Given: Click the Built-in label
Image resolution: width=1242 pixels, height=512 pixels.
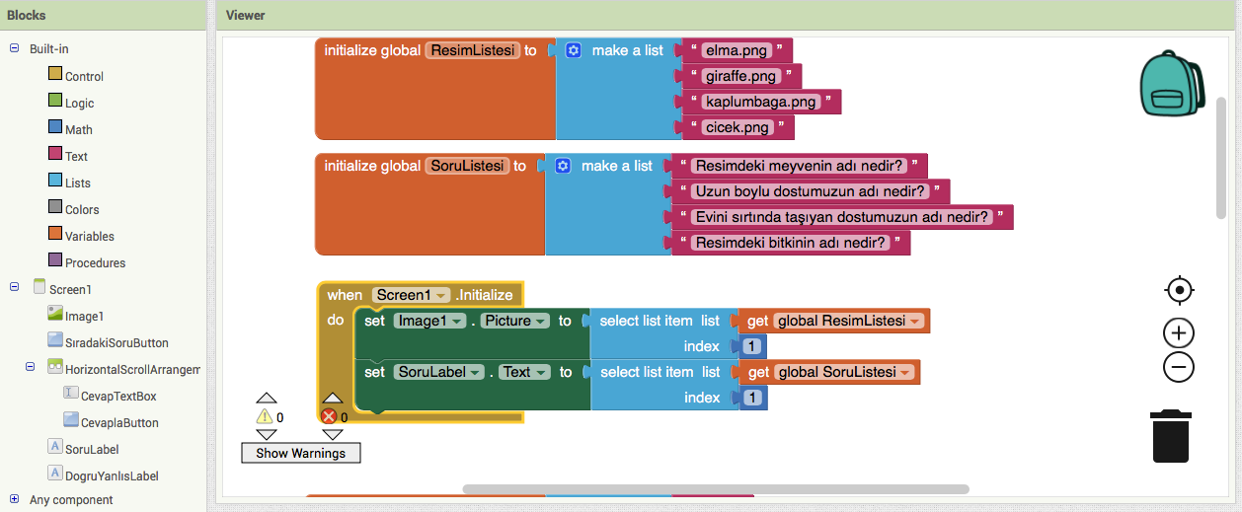Looking at the screenshot, I should click(48, 48).
